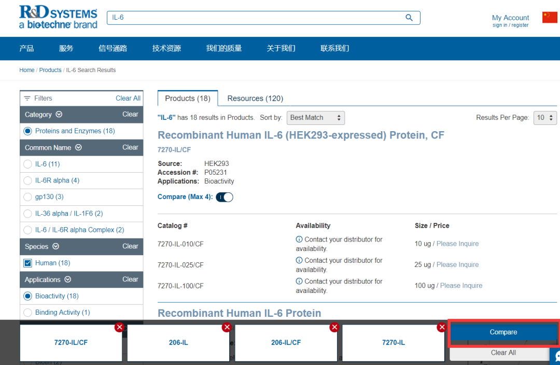
Task: Open the Best Match sort dropdown
Action: pos(315,118)
